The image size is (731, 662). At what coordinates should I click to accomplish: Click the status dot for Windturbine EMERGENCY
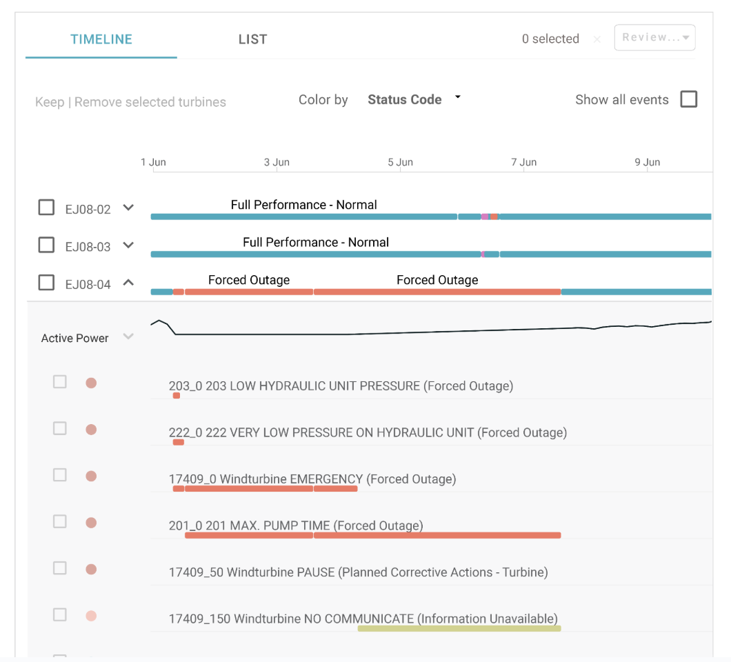pos(91,477)
